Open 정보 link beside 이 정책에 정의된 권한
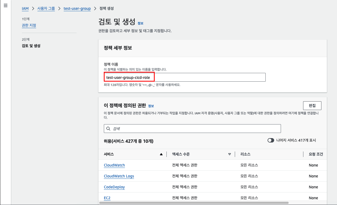Screen dimensions: 337x205 [x=151, y=106]
